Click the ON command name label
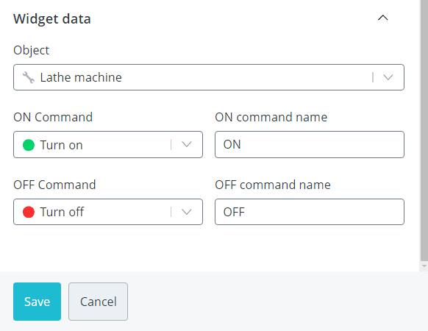The height and width of the screenshot is (331, 428). pos(271,117)
